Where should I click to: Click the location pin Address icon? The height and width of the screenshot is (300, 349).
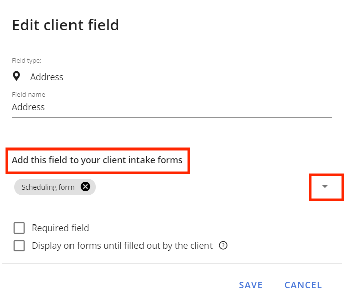17,77
